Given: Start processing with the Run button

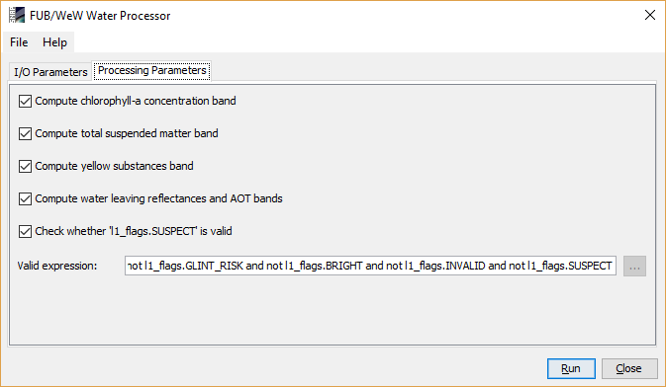Looking at the screenshot, I should click(571, 368).
